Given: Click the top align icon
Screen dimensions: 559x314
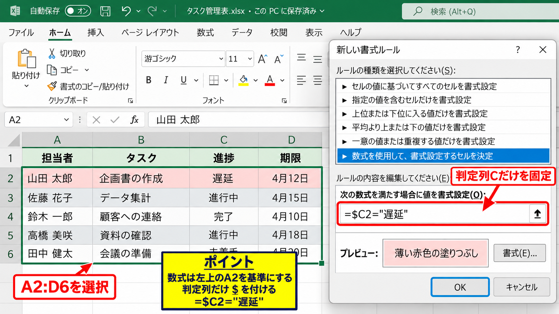Looking at the screenshot, I should [x=301, y=58].
